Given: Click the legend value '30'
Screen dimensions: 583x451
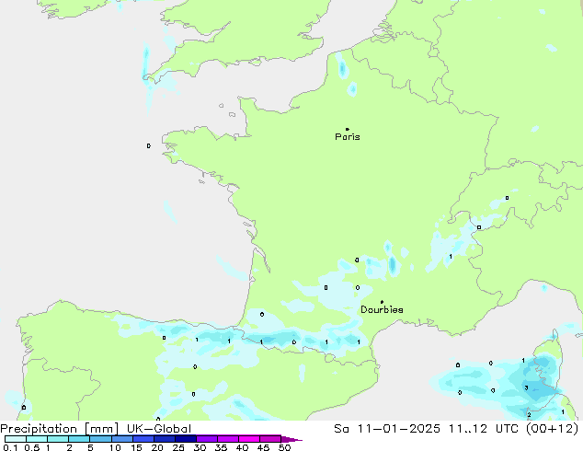Looking at the screenshot, I should pyautogui.click(x=200, y=447).
